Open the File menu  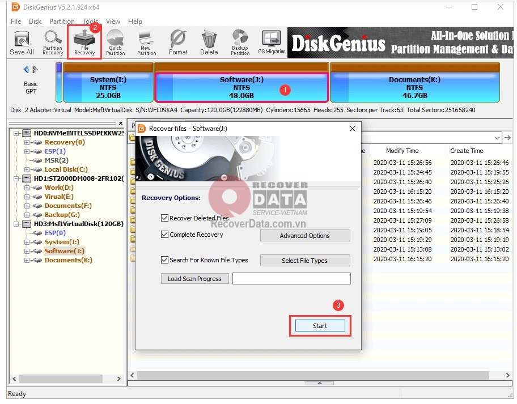16,22
